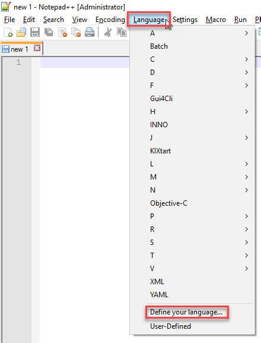Viewport: 261px width, 343px height.
Task: Expand the R languages submenu
Action: (x=192, y=229)
